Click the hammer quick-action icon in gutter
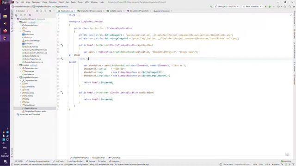The height and width of the screenshot is (166, 296). click(x=62, y=59)
